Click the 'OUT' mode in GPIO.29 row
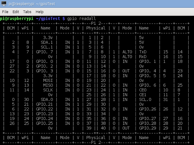Screen dimensions: 194x145 click(126, 128)
